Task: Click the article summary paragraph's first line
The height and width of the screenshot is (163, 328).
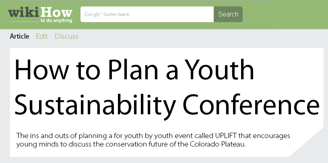Action: (x=153, y=136)
